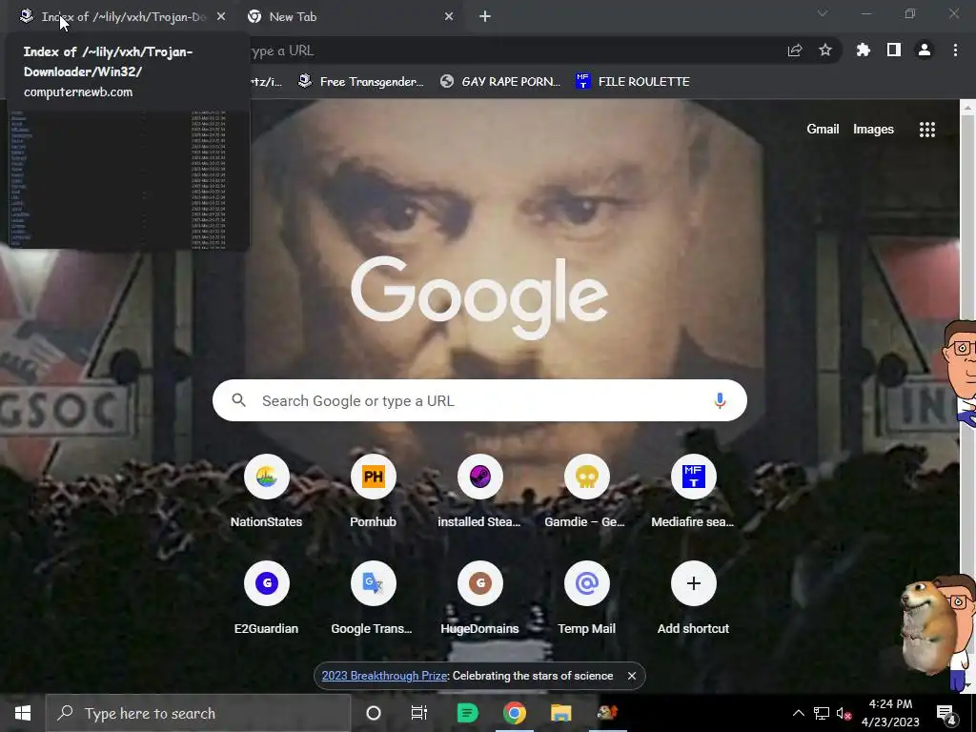Open the green chat app on taskbar
This screenshot has height=732, width=976.
point(467,713)
